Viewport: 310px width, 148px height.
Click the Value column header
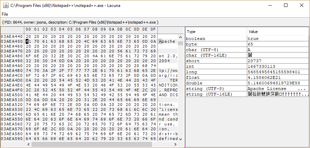pos(277,32)
